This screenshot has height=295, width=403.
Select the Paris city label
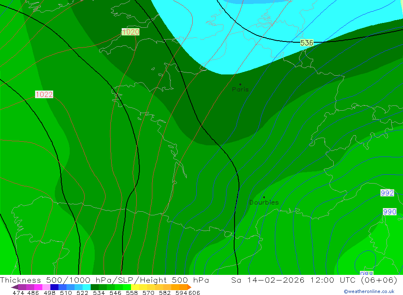pyautogui.click(x=240, y=89)
